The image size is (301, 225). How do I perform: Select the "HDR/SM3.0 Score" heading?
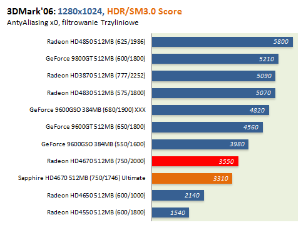145,11
